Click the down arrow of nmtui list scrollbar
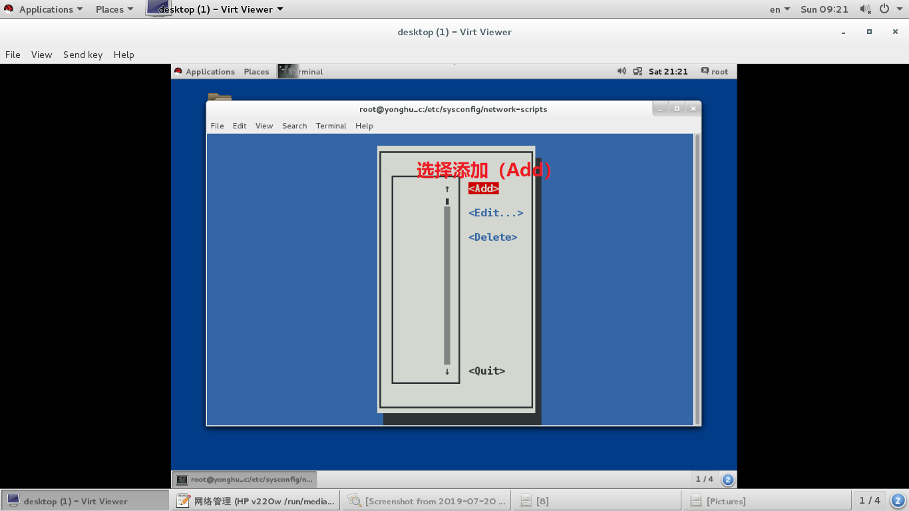This screenshot has width=909, height=511. pyautogui.click(x=447, y=372)
